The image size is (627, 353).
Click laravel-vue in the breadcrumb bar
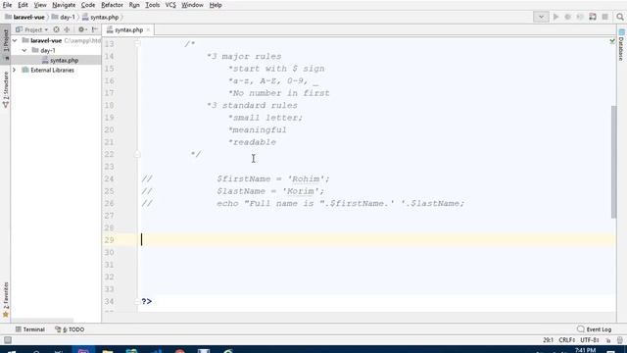24,18
